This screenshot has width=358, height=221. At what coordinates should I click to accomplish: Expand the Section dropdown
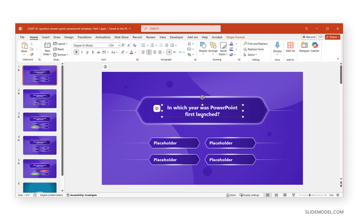pyautogui.click(x=61, y=55)
